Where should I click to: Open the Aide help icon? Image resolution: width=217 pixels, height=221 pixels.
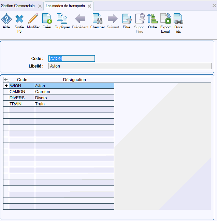(6, 19)
